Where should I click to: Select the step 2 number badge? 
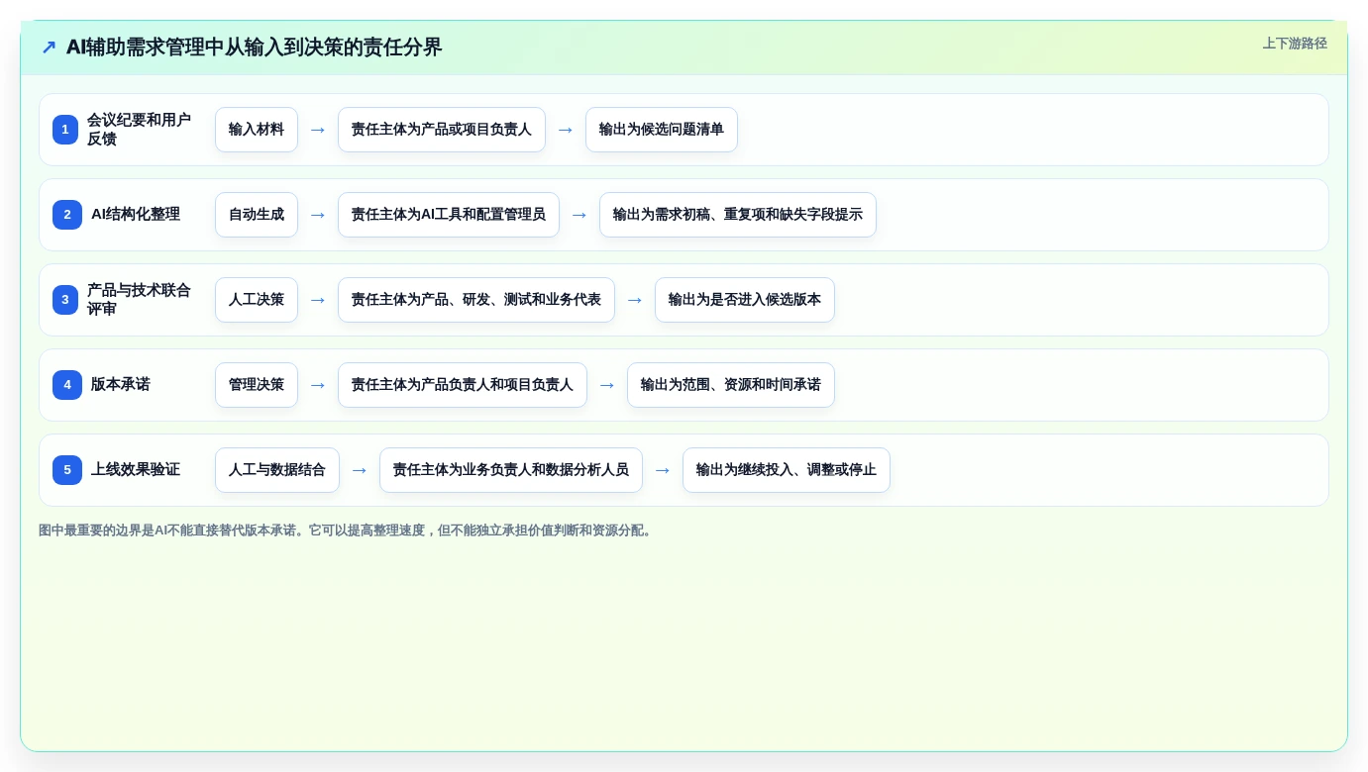tap(67, 215)
